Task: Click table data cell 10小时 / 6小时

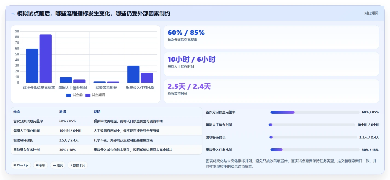Action: [x=70, y=131]
